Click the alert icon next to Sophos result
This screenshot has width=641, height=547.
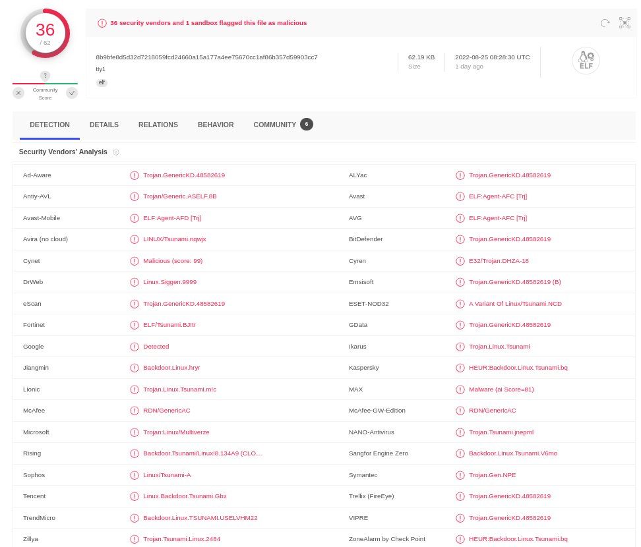(x=135, y=475)
